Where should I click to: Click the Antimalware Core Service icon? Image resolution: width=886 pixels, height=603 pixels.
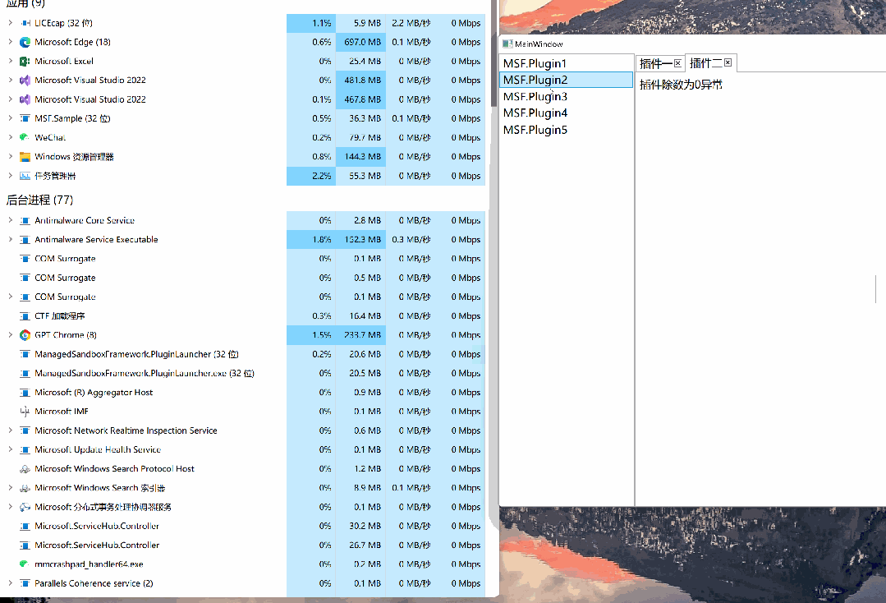coord(25,220)
